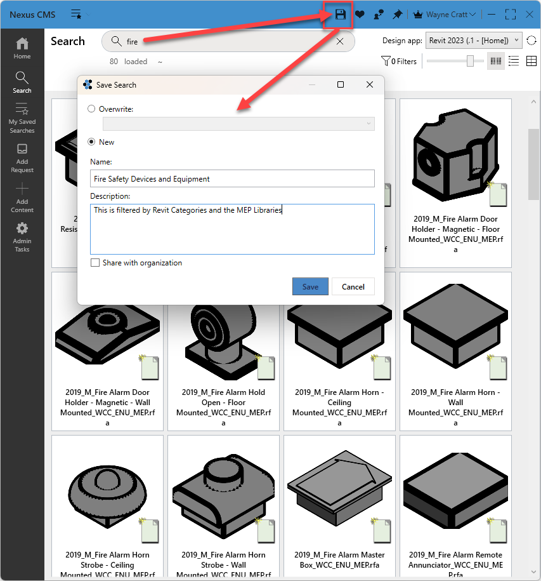The width and height of the screenshot is (541, 581).
Task: Open the Filters panel
Action: pos(399,62)
